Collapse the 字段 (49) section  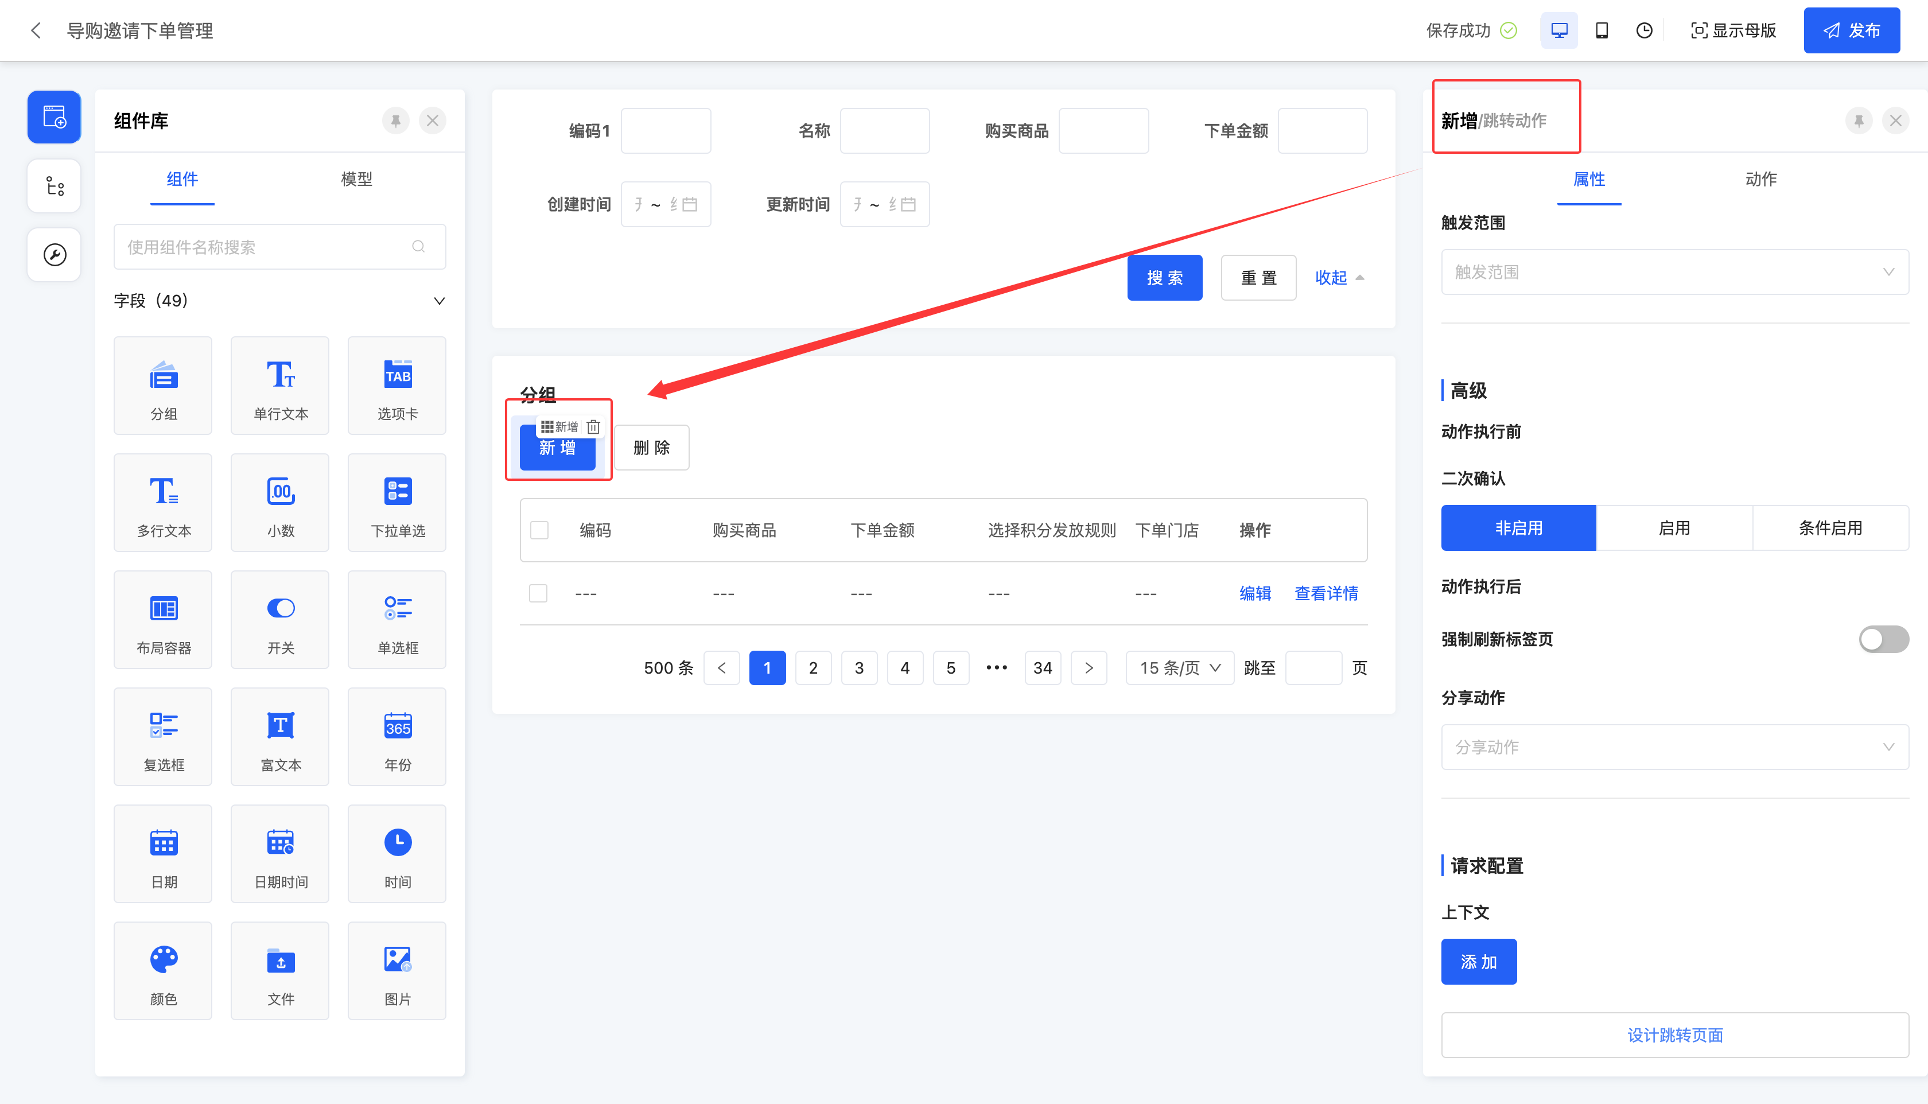[439, 301]
